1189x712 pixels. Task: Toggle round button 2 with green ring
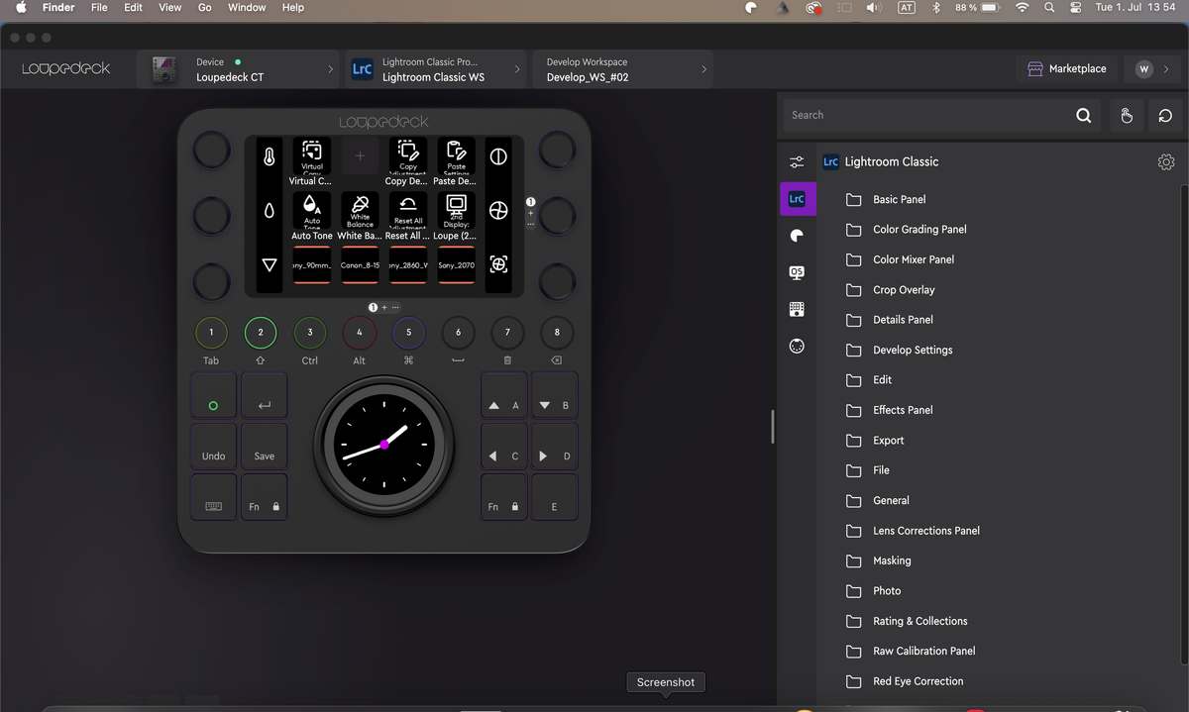[x=261, y=333]
